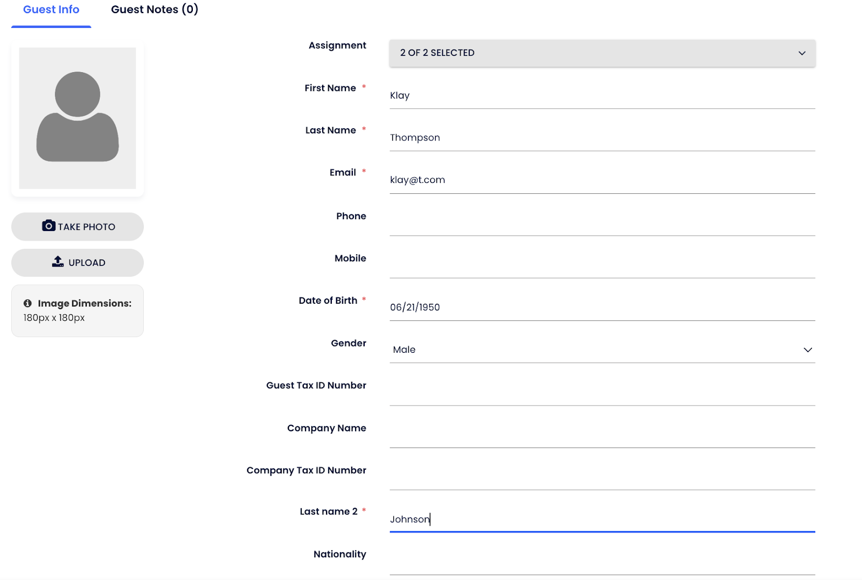862x580 pixels.
Task: Click the Last Name field containing Thompson
Action: point(602,138)
